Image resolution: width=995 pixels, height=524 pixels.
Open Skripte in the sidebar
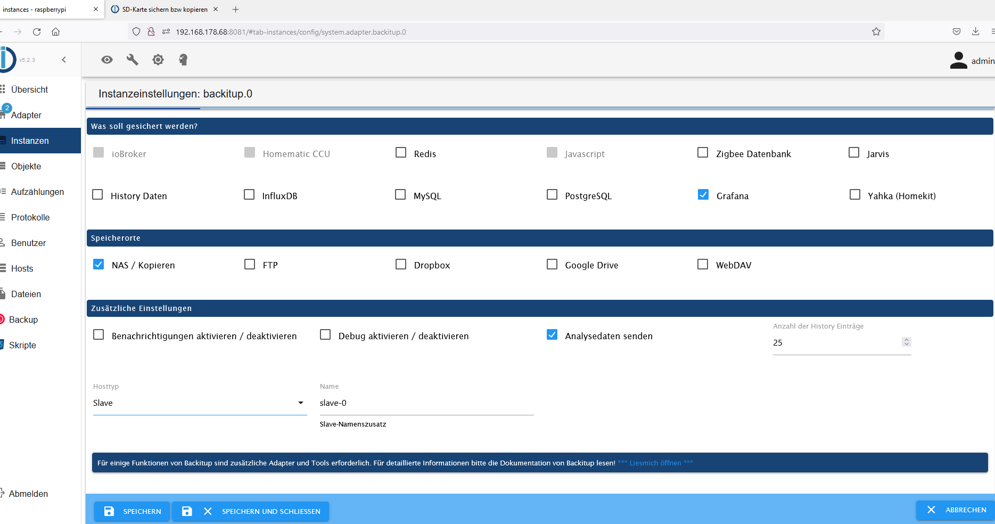[x=40, y=345]
